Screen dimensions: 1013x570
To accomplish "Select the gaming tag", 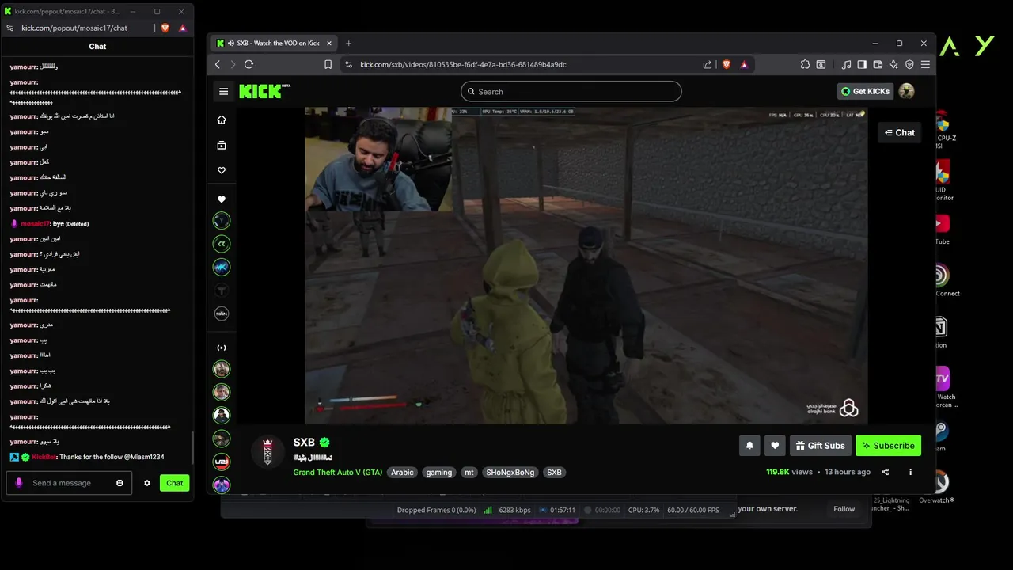I will point(438,473).
